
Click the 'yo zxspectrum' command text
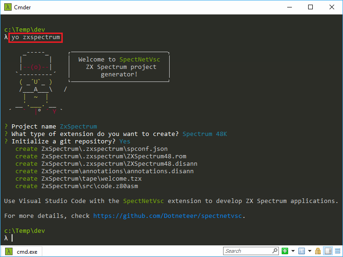point(36,37)
